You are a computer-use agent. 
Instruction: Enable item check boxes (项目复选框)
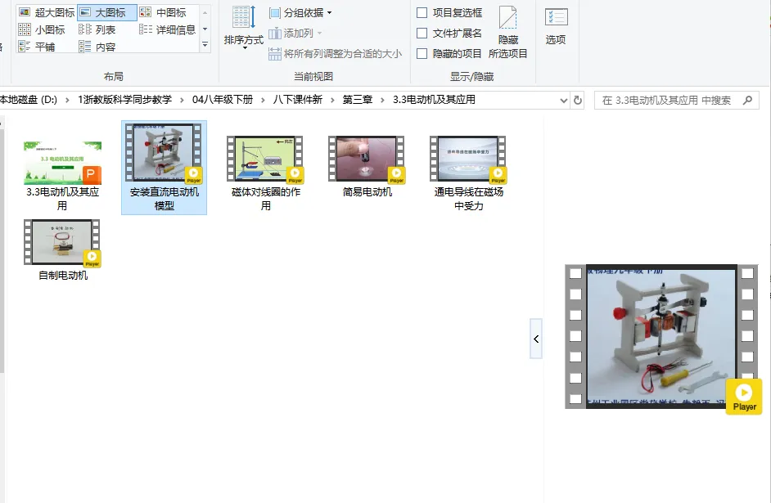coord(449,13)
